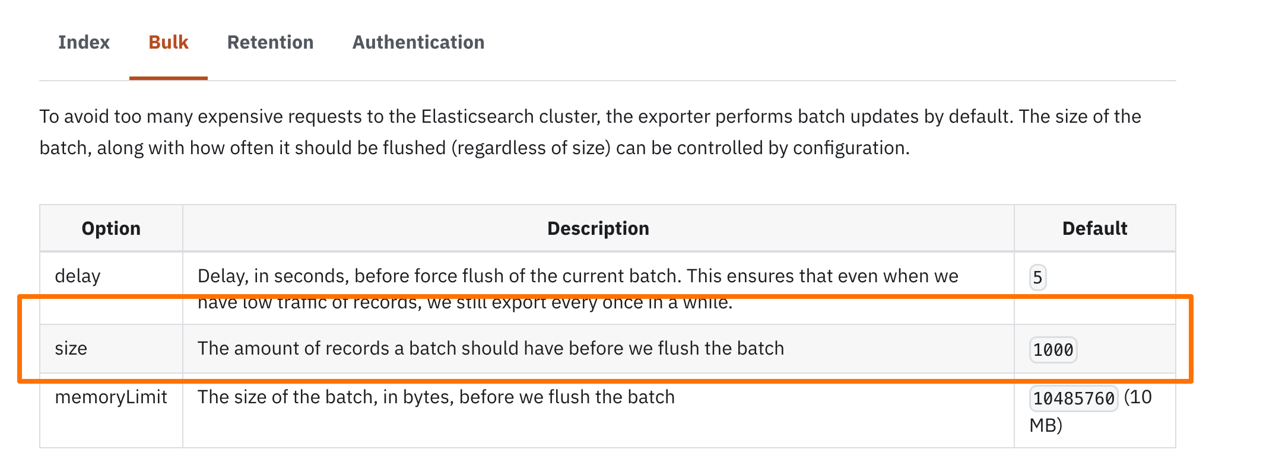Select the Bulk tab

tap(168, 42)
